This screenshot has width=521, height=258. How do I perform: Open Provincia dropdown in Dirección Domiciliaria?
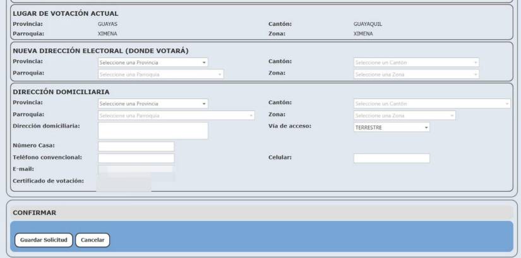point(153,103)
